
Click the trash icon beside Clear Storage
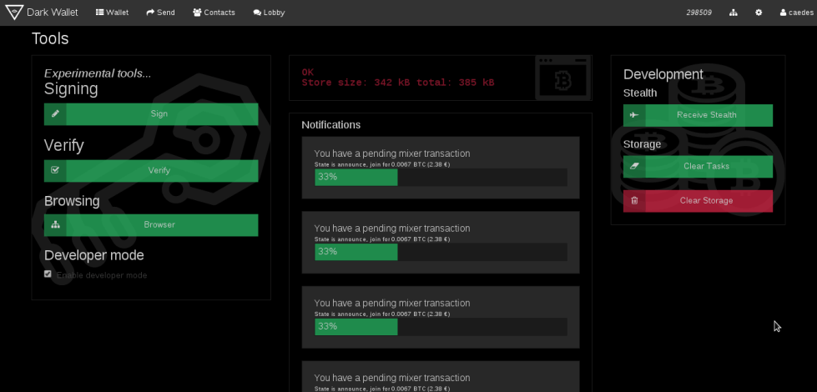[x=634, y=201]
